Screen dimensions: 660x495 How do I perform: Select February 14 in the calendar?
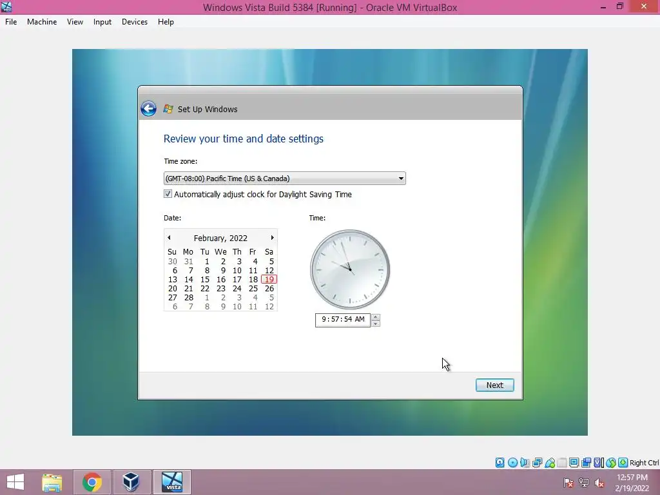(189, 280)
